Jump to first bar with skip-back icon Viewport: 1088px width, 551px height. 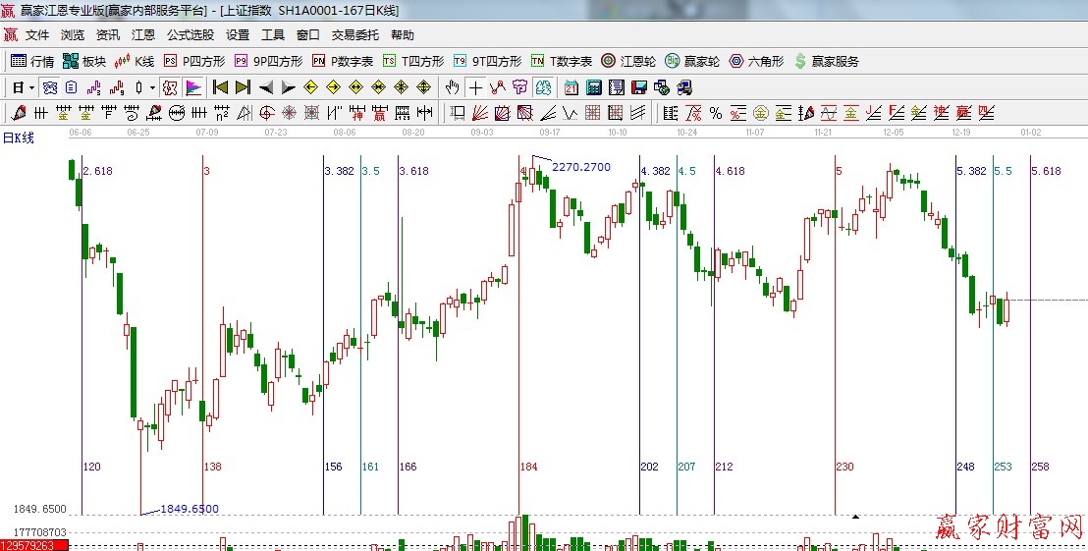coord(221,87)
